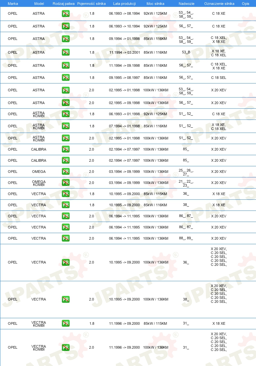Select OPEL in the 53_B row
This screenshot has height=366, width=256.
(12, 52)
